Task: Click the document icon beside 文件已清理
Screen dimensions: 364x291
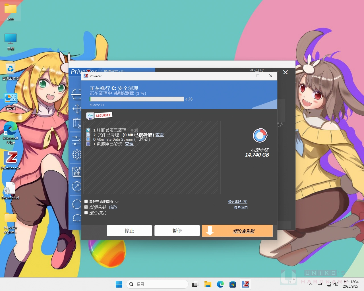Action: [88, 135]
